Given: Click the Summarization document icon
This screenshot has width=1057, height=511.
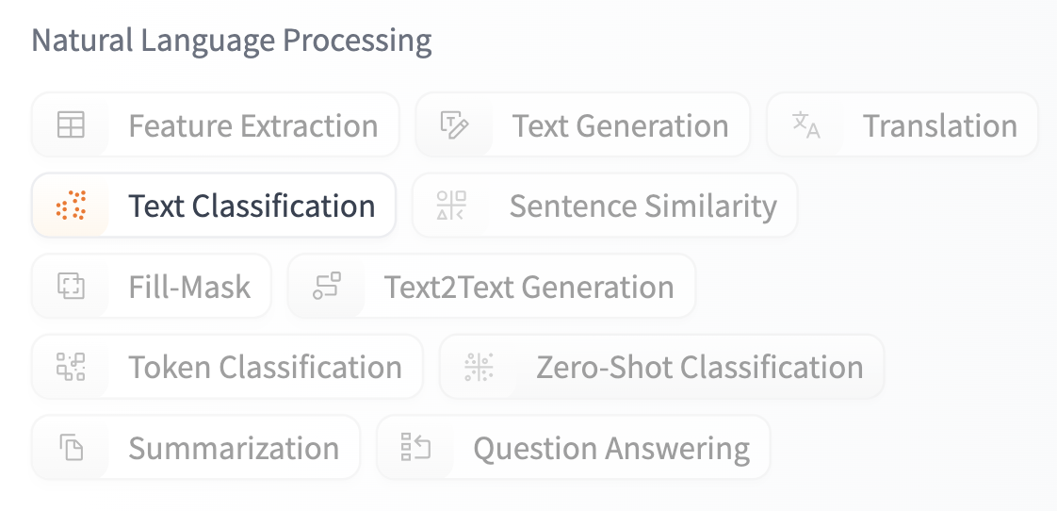Looking at the screenshot, I should pos(71,448).
